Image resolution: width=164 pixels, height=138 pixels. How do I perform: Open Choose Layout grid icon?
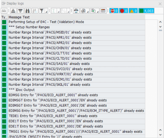tap(103, 11)
